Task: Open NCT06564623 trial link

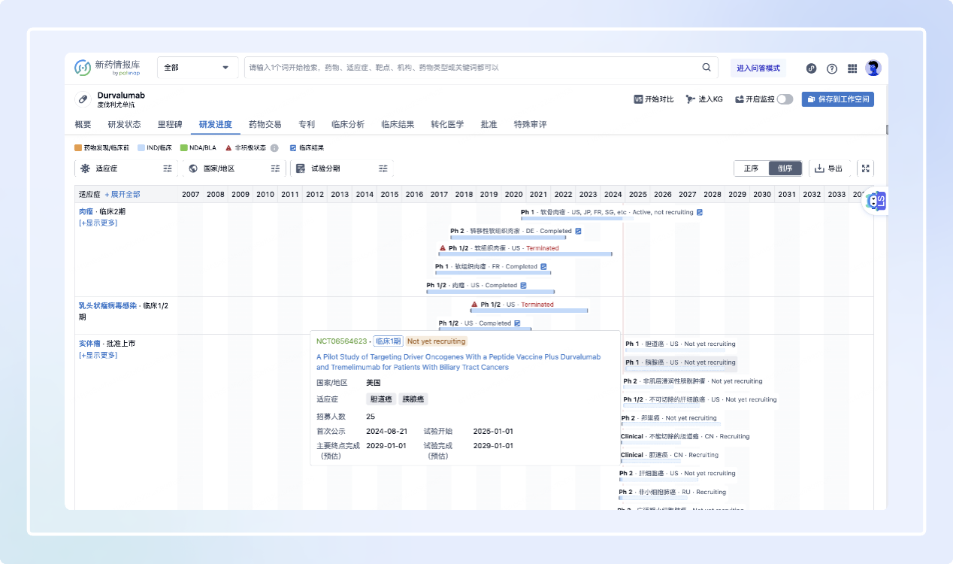Action: (x=342, y=341)
